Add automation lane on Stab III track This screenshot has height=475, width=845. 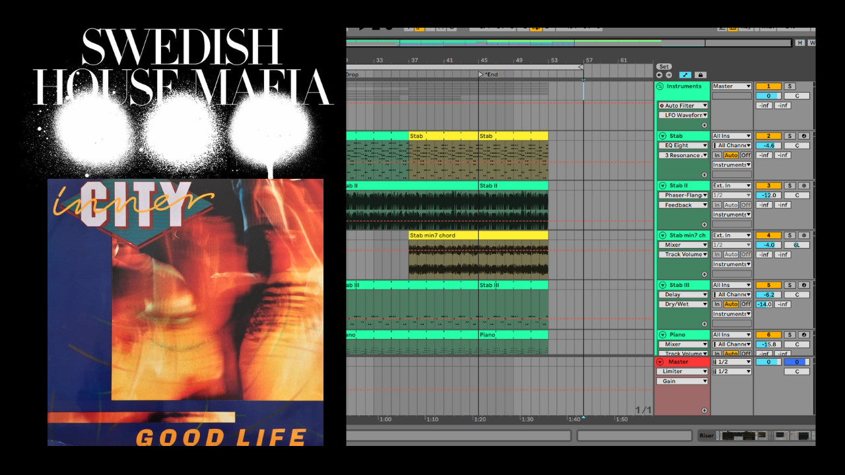tap(704, 324)
